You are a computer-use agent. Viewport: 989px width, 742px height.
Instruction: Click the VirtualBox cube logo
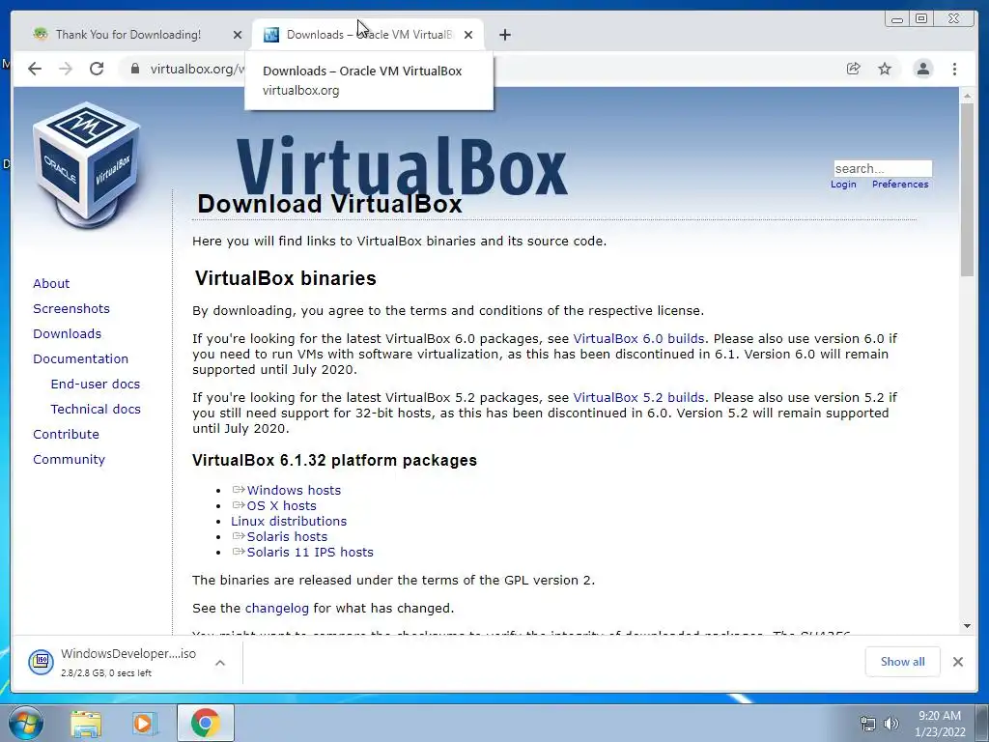pos(86,164)
